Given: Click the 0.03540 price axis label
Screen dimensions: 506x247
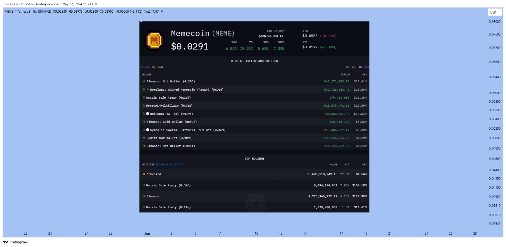Looking at the screenshot, I should (494, 224).
